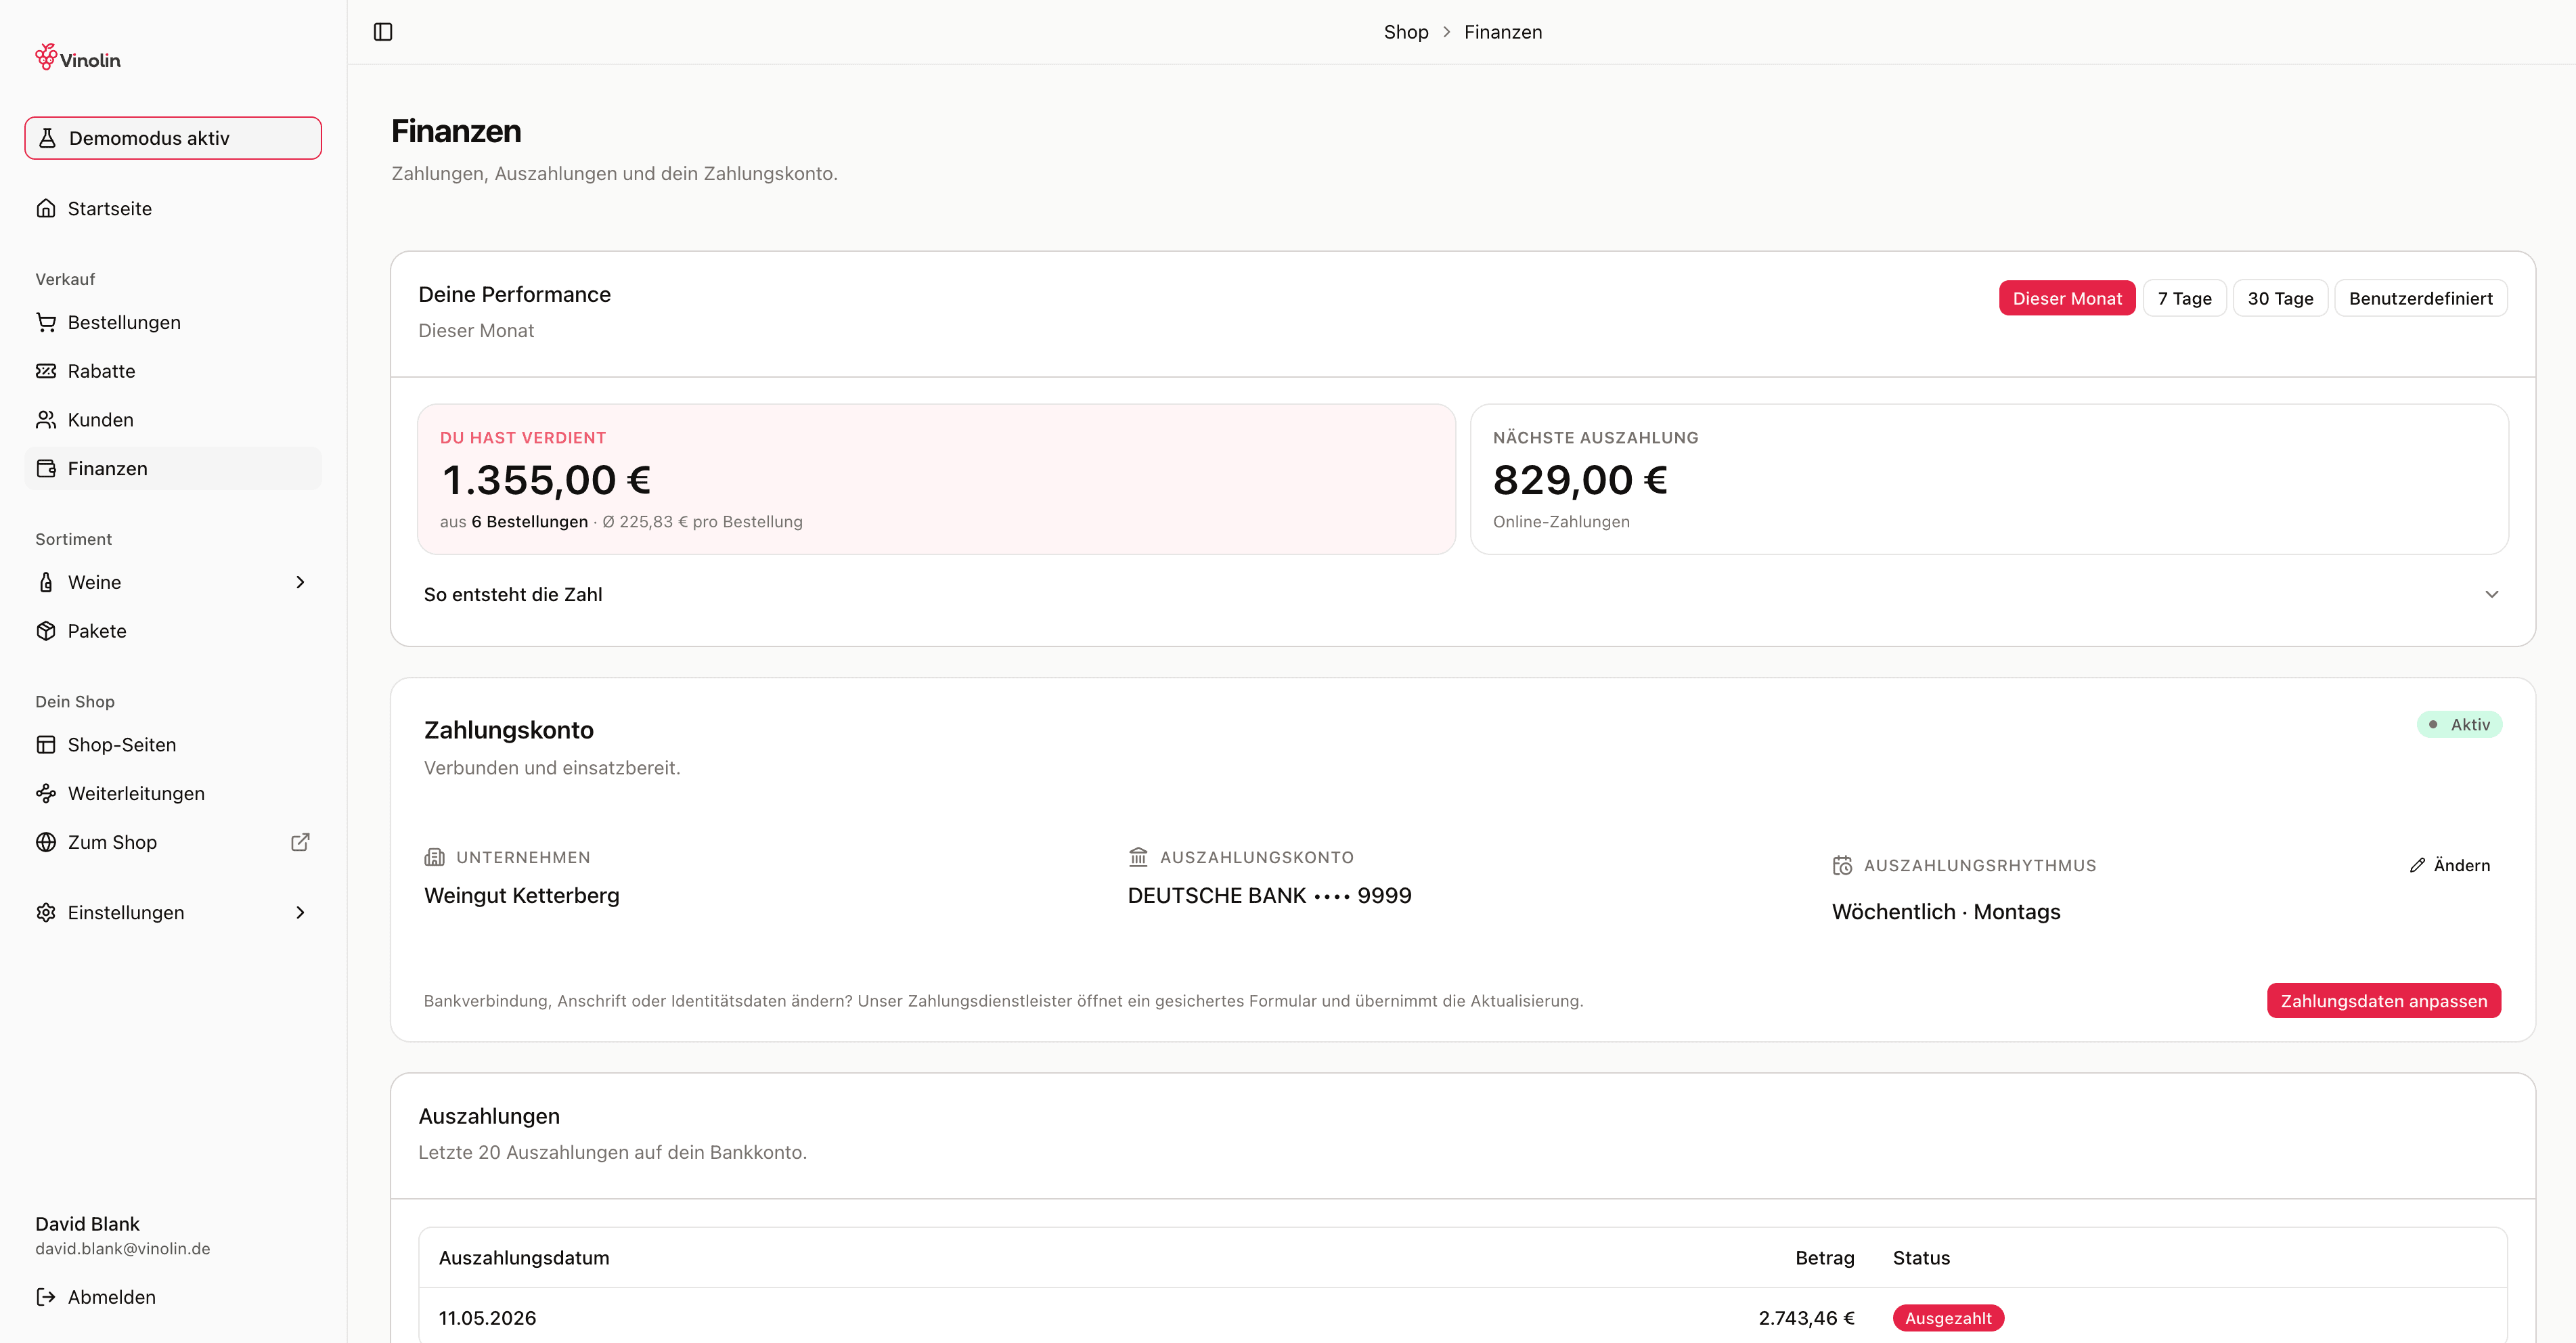2576x1343 pixels.
Task: Click the pencil icon next to Ändern
Action: (x=2418, y=865)
